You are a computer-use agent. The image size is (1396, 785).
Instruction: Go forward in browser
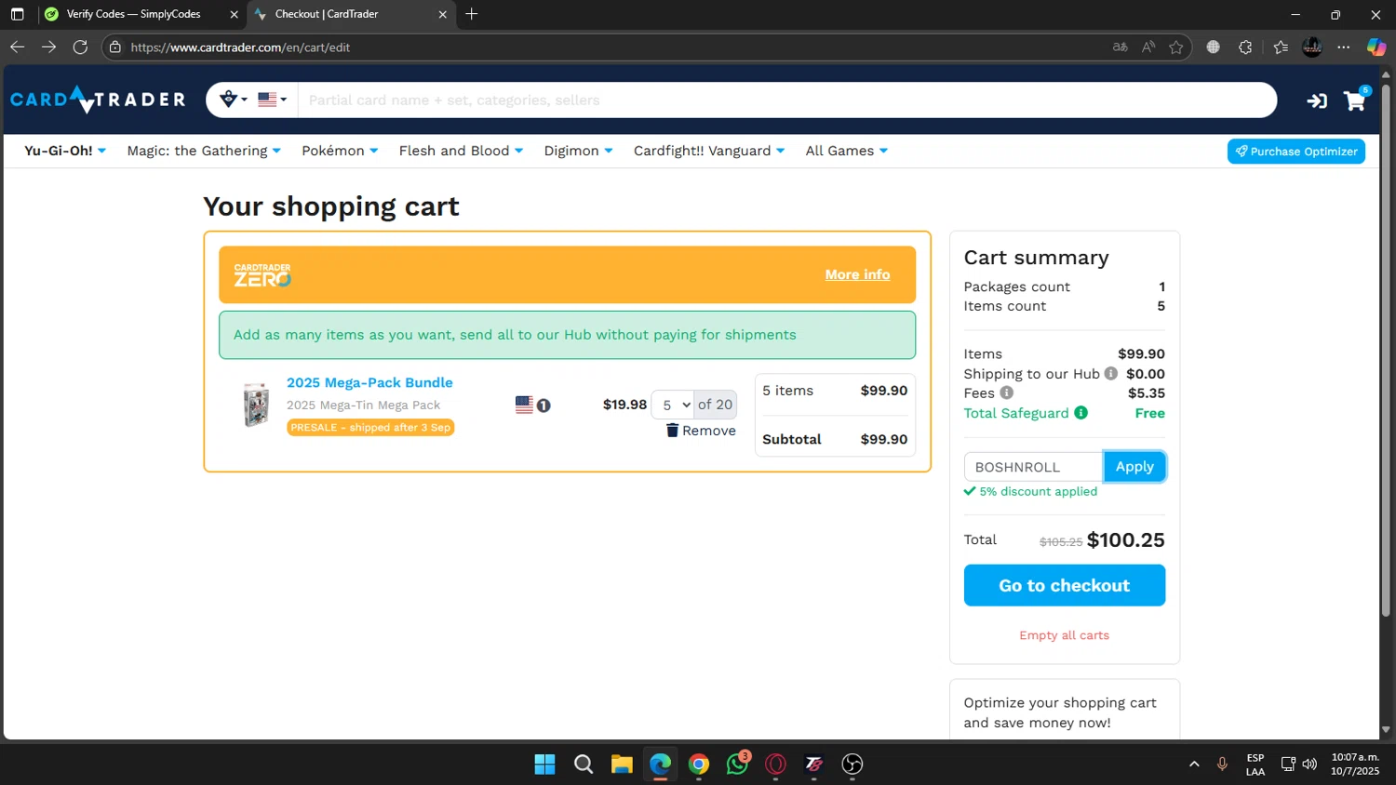(x=49, y=47)
